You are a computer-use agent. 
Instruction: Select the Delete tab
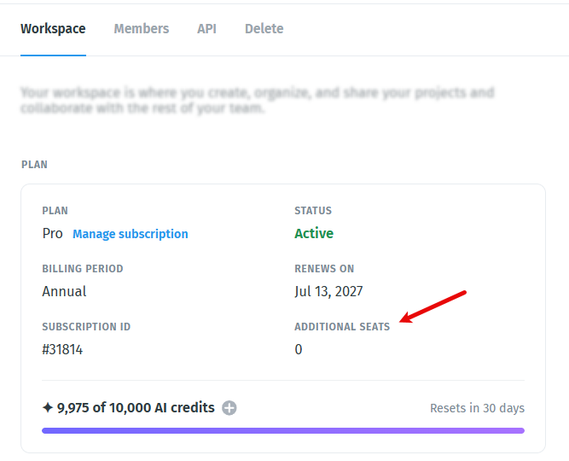click(x=264, y=29)
